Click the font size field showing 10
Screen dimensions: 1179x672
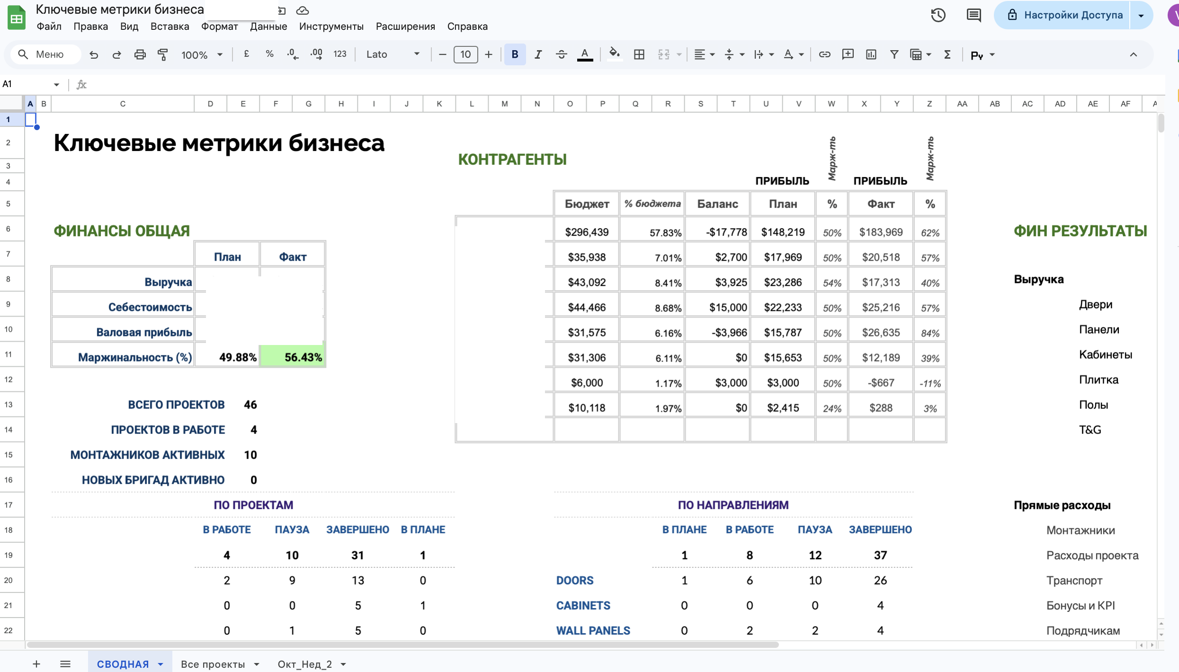coord(465,54)
